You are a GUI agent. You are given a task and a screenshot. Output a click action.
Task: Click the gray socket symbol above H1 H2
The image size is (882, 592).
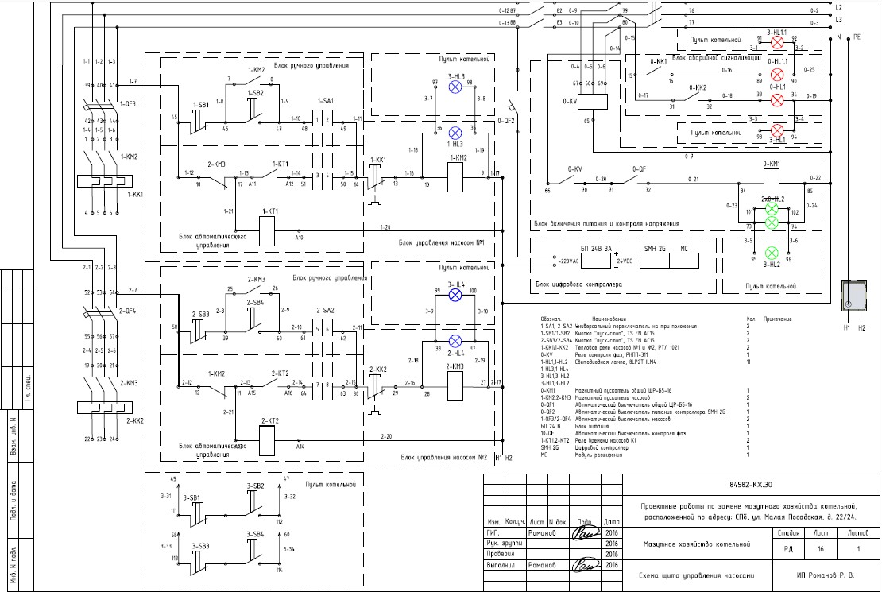point(854,296)
